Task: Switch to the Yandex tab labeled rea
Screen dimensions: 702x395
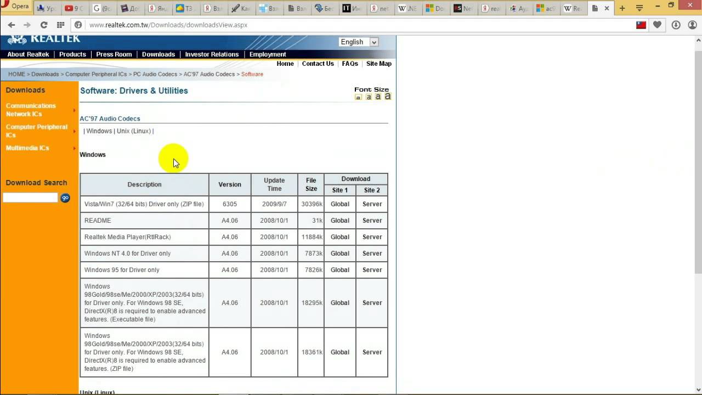Action: tap(491, 8)
